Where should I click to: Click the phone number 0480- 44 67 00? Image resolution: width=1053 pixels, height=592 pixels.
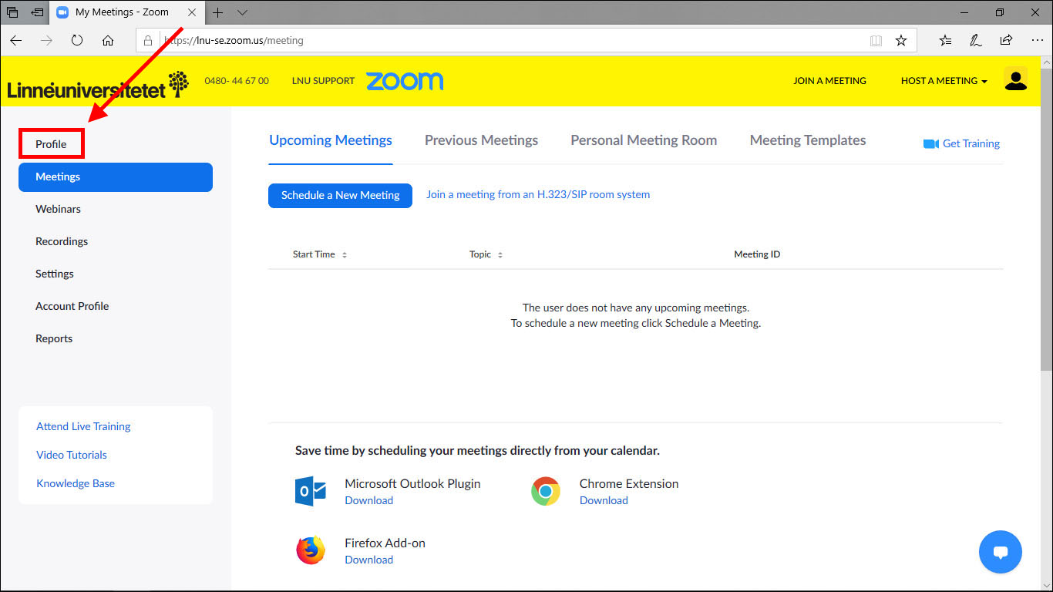coord(237,81)
